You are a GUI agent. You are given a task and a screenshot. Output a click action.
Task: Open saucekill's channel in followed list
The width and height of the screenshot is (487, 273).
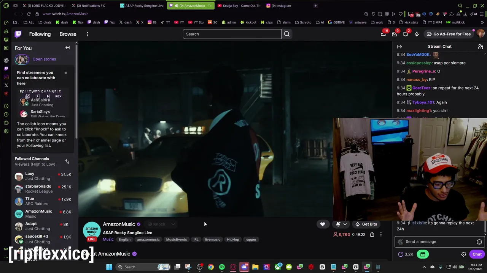coord(43,239)
